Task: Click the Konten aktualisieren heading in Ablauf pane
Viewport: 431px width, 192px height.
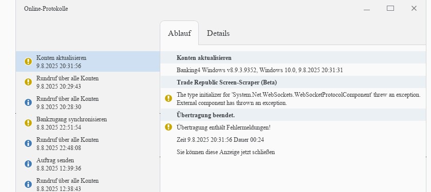Action: click(x=204, y=58)
